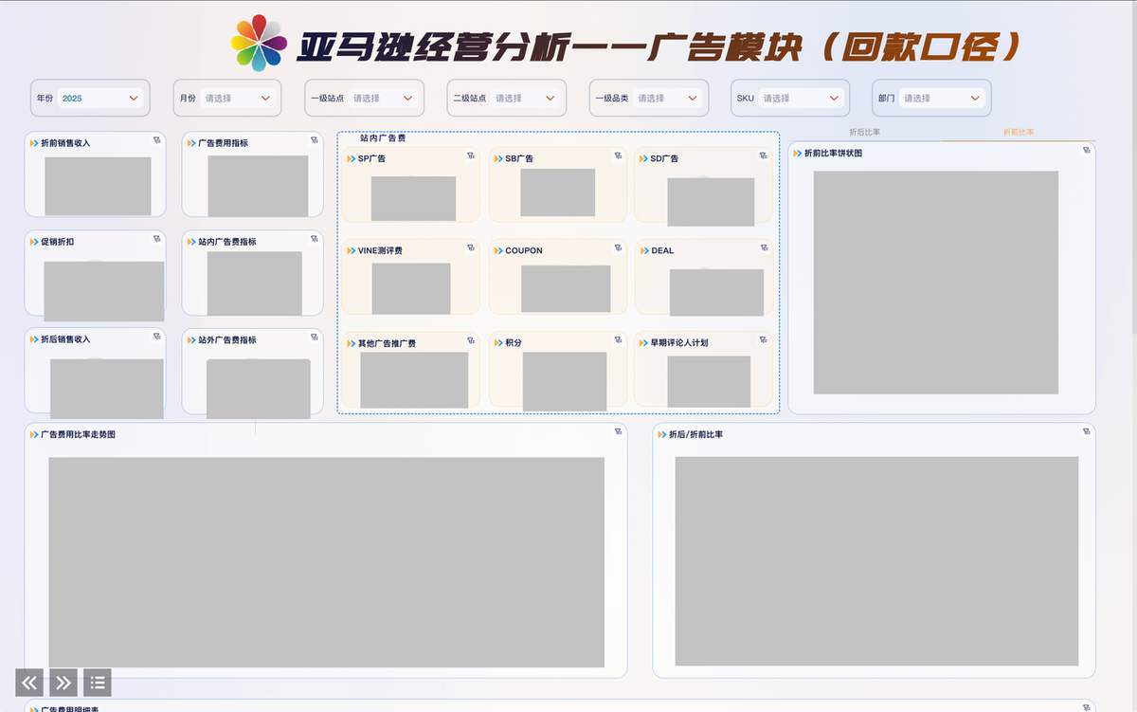This screenshot has height=712, width=1137.
Task: Open the 一级品类 dropdown
Action: pos(668,98)
